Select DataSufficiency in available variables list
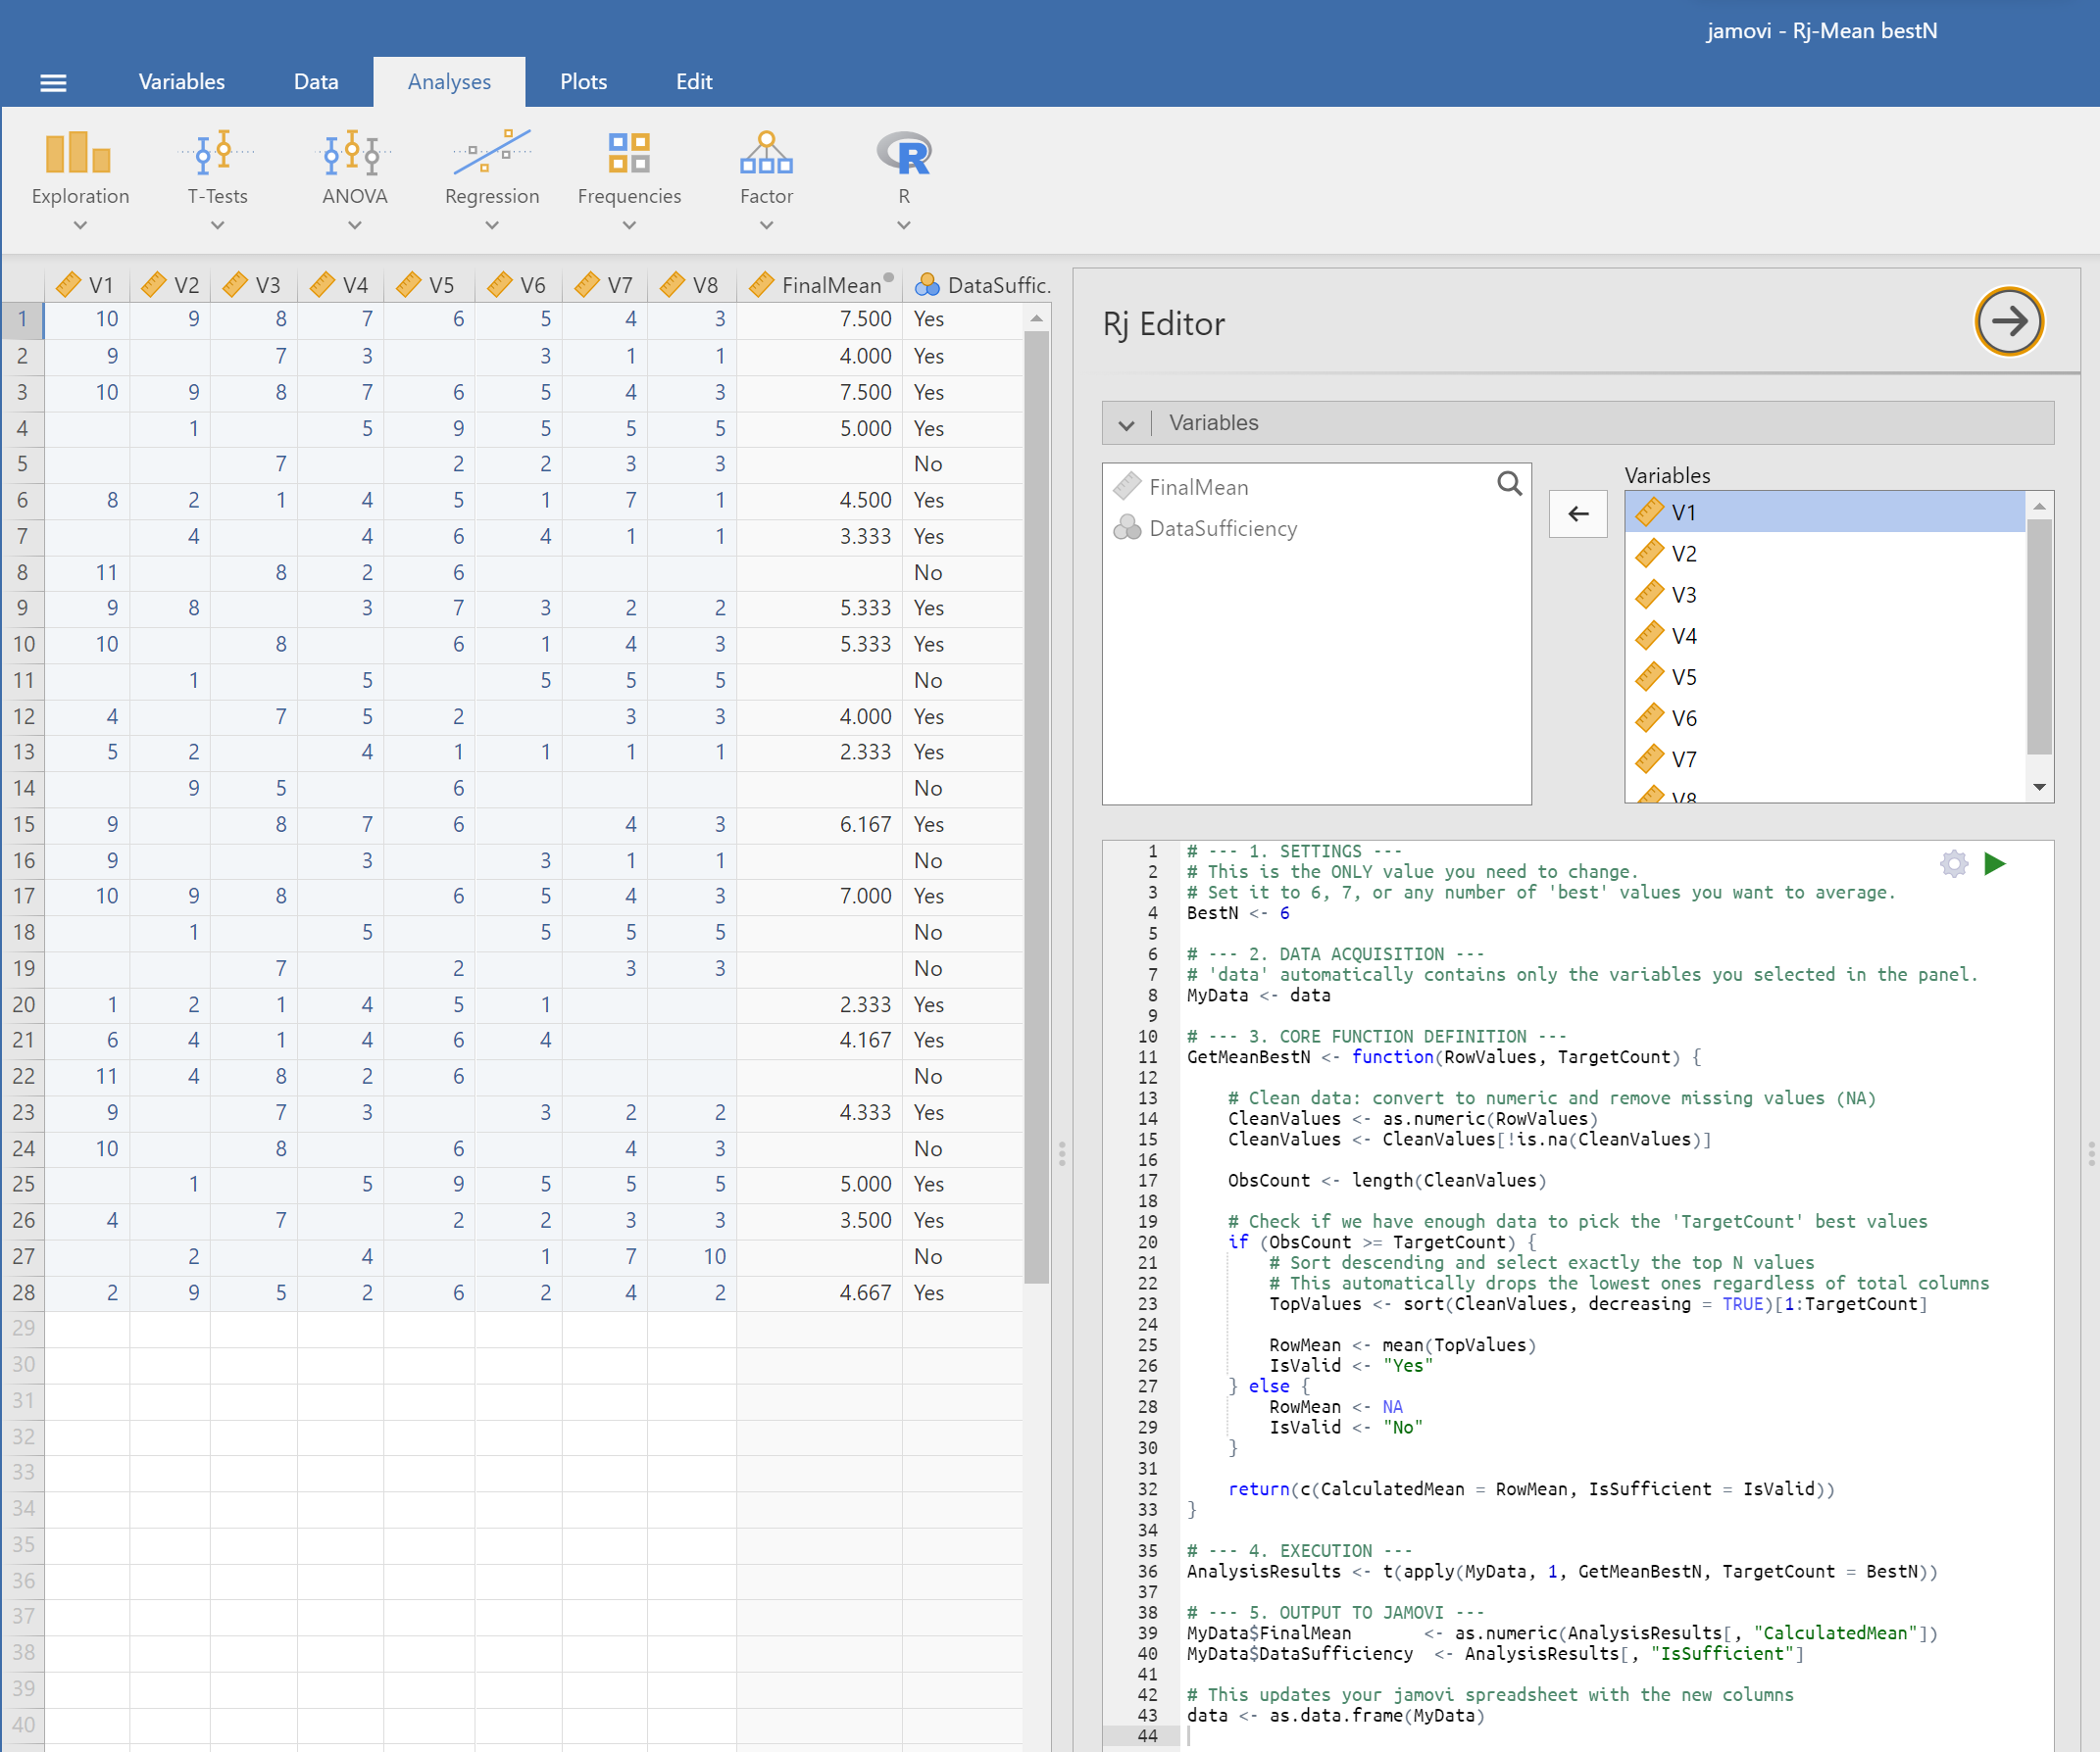The width and height of the screenshot is (2100, 1752). point(1222,528)
